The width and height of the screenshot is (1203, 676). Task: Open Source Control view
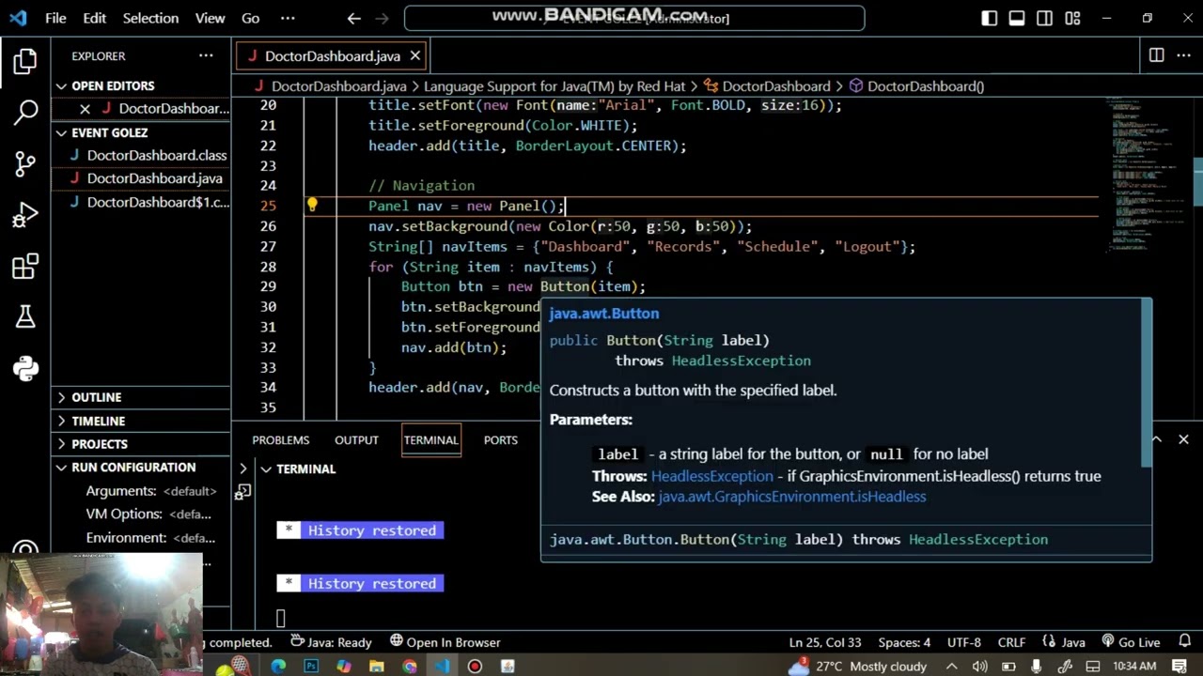click(25, 164)
